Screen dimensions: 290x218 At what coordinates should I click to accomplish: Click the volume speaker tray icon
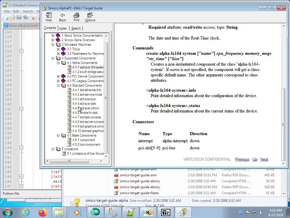(261, 213)
